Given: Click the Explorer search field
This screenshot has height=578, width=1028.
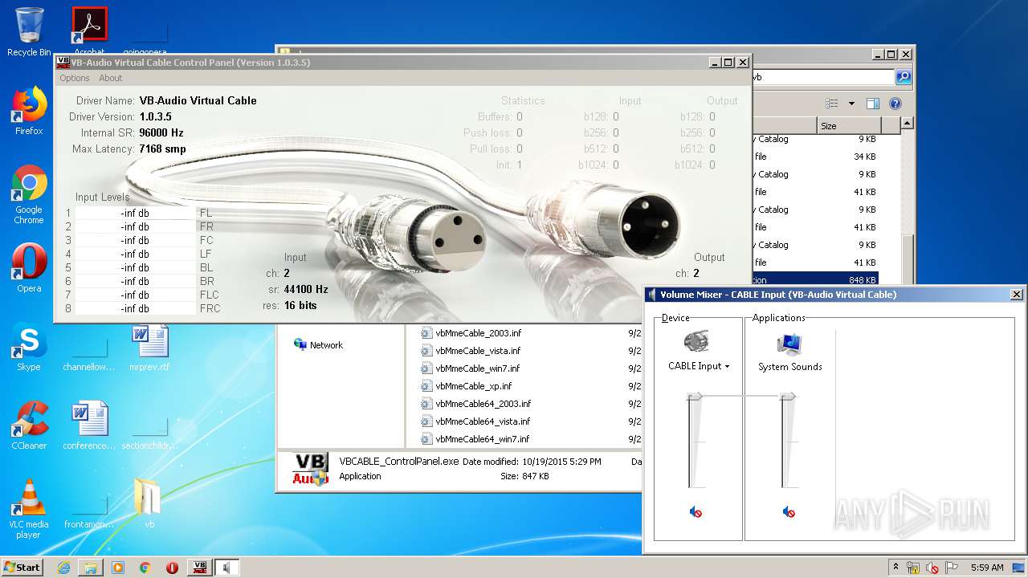Looking at the screenshot, I should click(822, 77).
